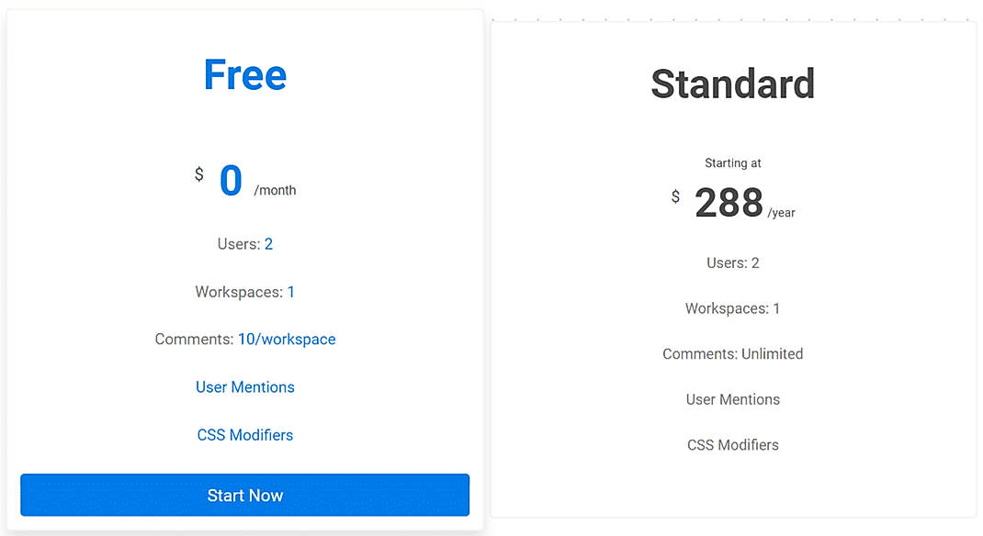Click Workspaces: 1 on Standard plan
The image size is (983, 536).
732,308
